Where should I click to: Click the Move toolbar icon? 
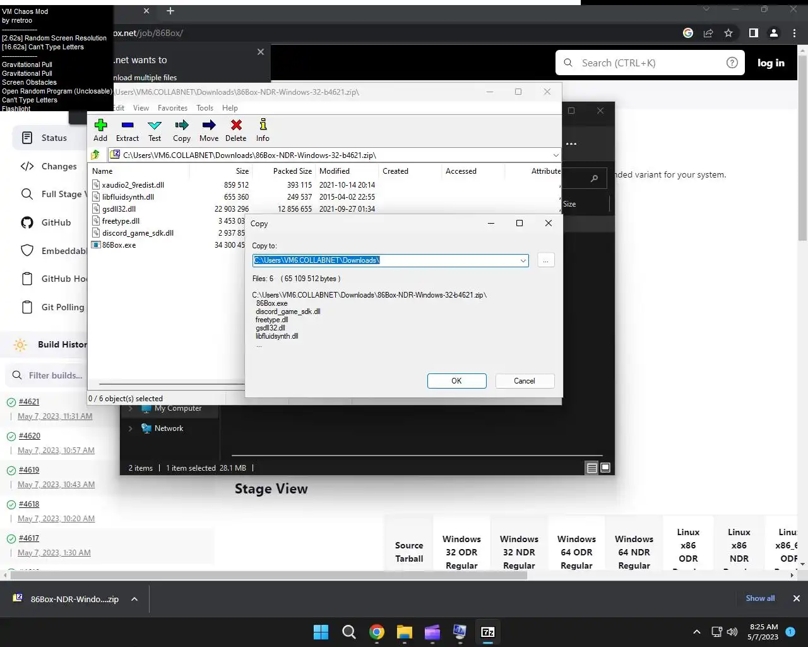[x=209, y=125]
